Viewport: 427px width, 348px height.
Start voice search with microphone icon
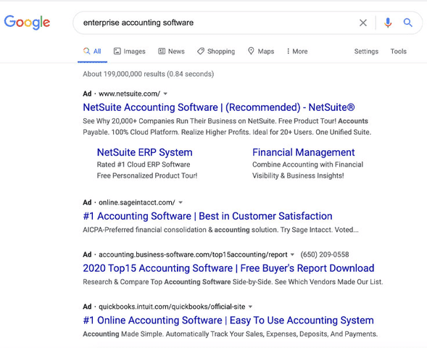388,22
